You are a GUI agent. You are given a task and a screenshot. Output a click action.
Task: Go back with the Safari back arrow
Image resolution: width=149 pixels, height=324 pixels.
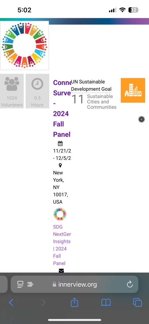11,302
